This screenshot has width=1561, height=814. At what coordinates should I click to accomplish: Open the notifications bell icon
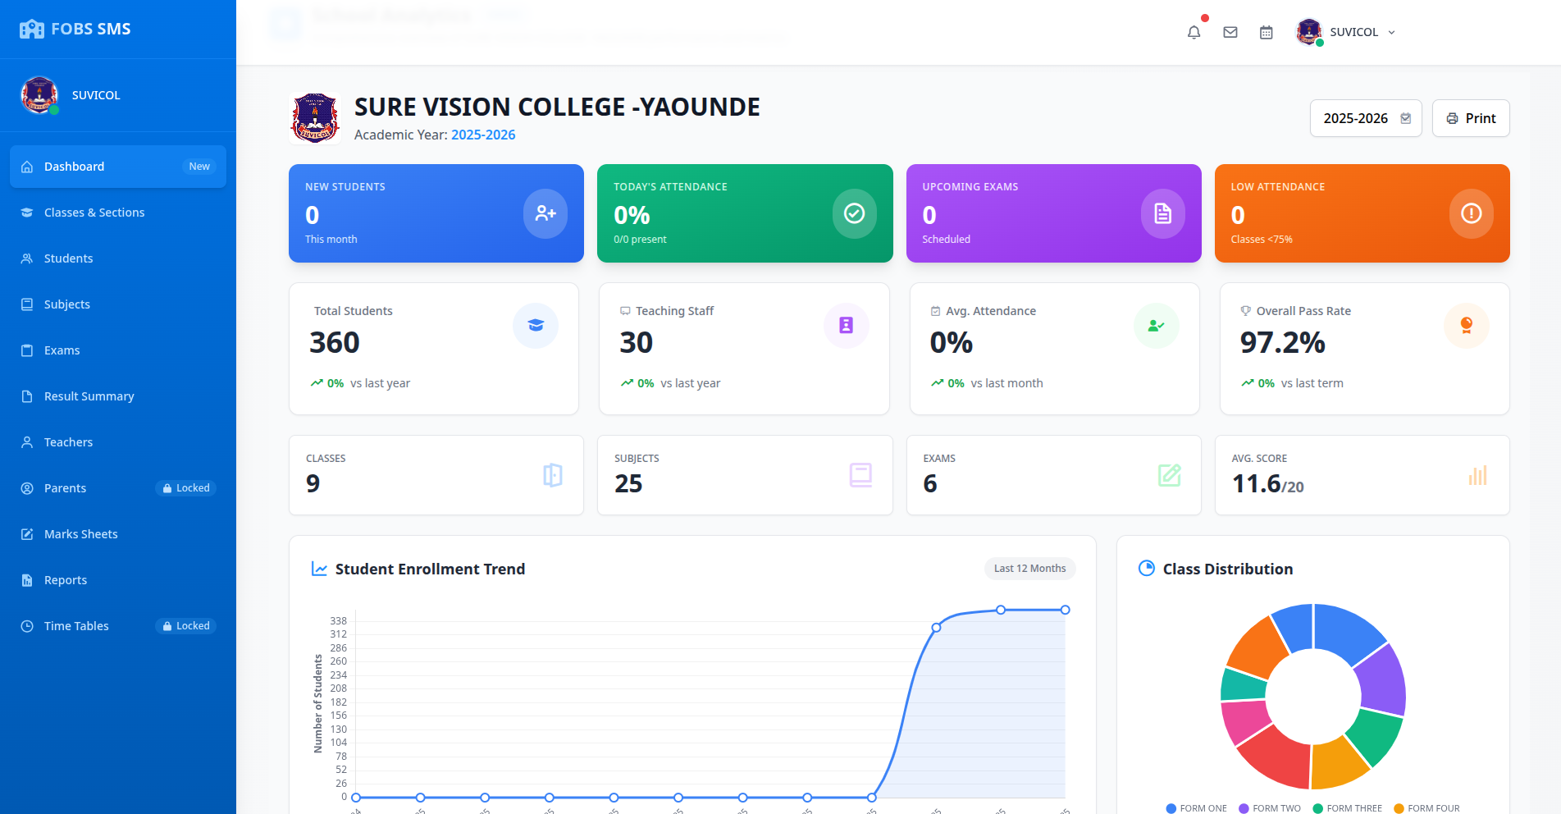tap(1194, 32)
